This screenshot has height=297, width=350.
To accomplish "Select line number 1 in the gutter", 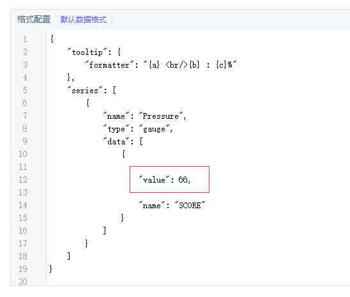I will pos(25,39).
